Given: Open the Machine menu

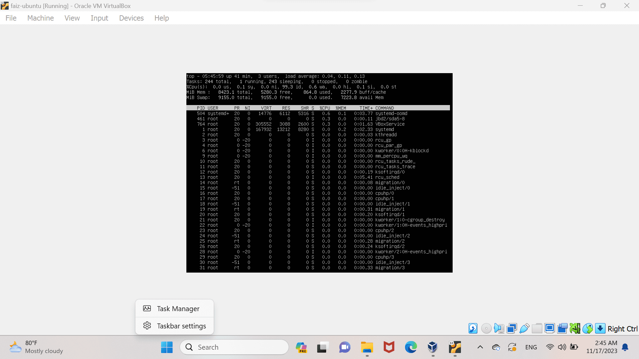Looking at the screenshot, I should pyautogui.click(x=41, y=18).
